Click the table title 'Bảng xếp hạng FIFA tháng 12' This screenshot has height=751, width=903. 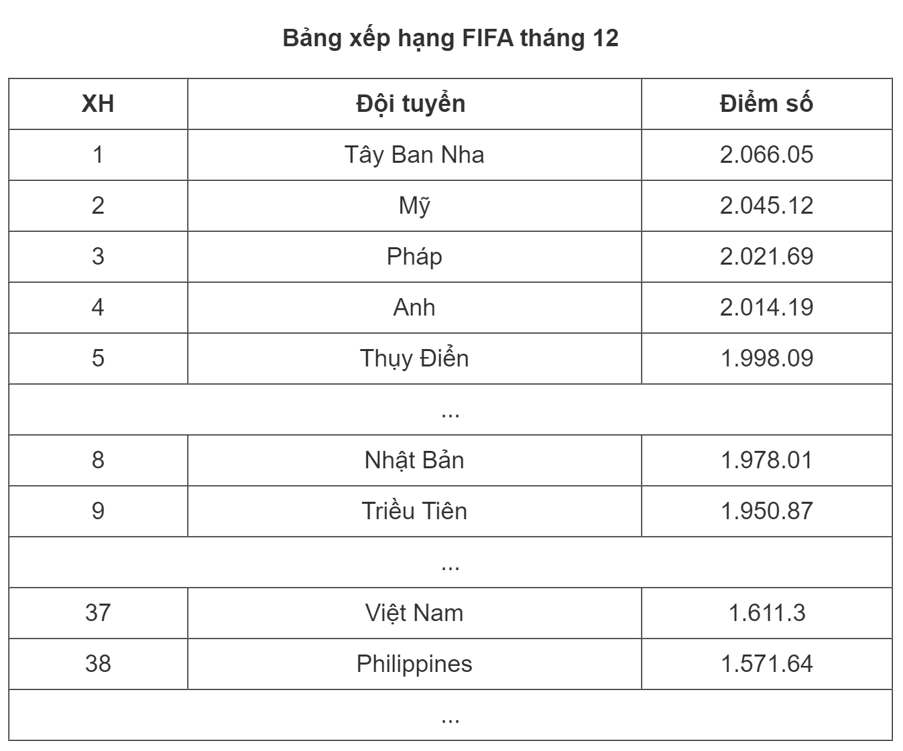tap(450, 38)
